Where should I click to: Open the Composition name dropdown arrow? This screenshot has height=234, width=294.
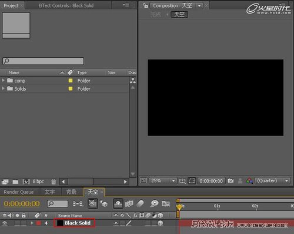(199, 6)
